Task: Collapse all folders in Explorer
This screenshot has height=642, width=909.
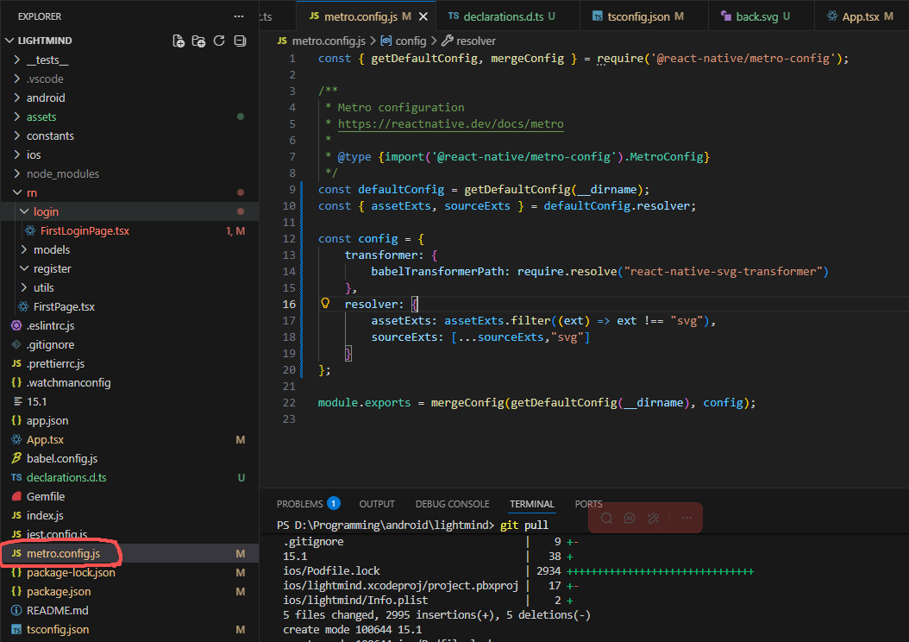Action: tap(239, 41)
